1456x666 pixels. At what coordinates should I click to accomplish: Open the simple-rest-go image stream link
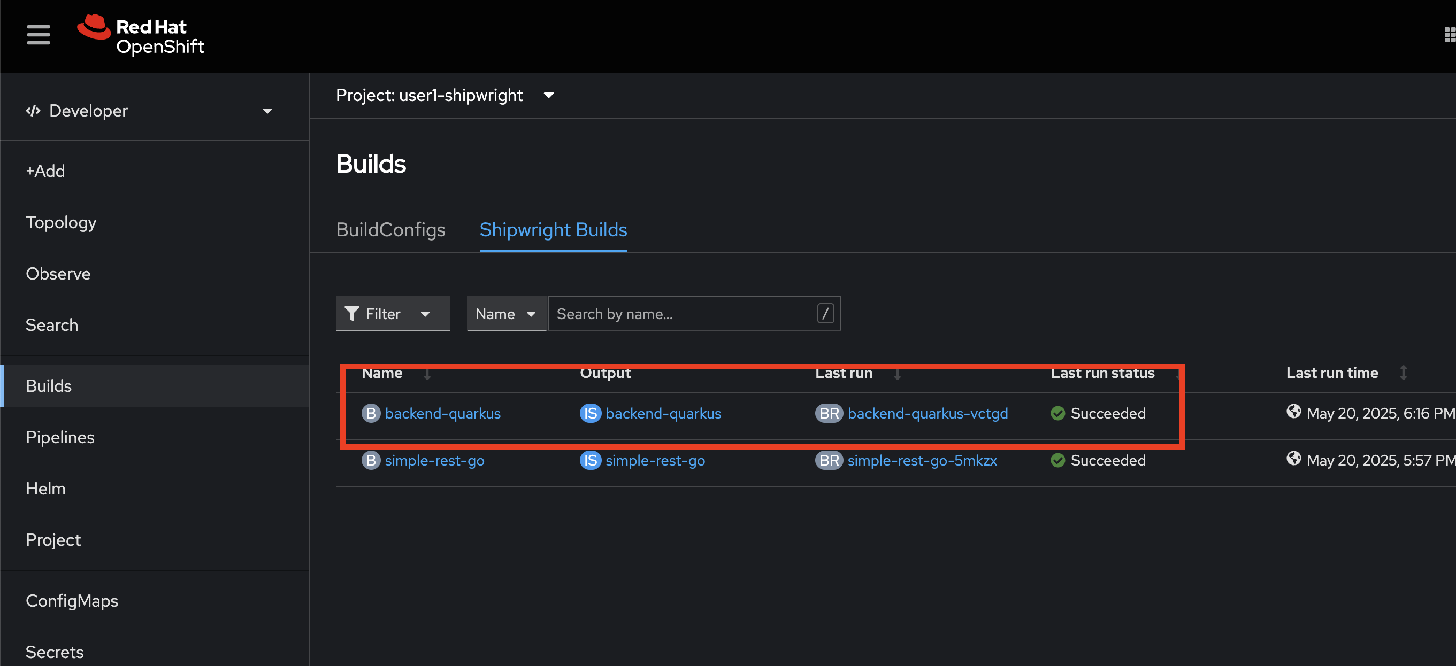(655, 460)
